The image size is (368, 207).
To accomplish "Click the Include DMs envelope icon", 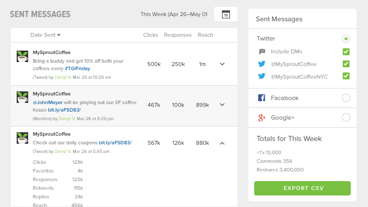I will pos(262,51).
